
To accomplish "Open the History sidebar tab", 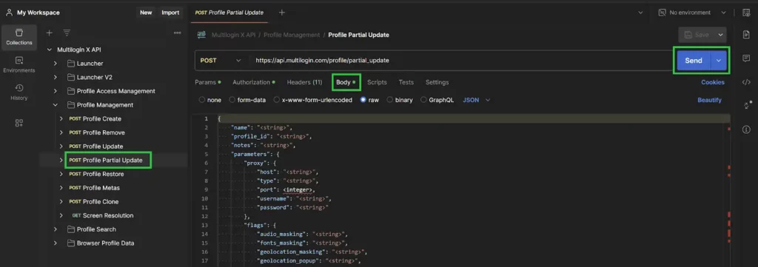I will pyautogui.click(x=19, y=92).
